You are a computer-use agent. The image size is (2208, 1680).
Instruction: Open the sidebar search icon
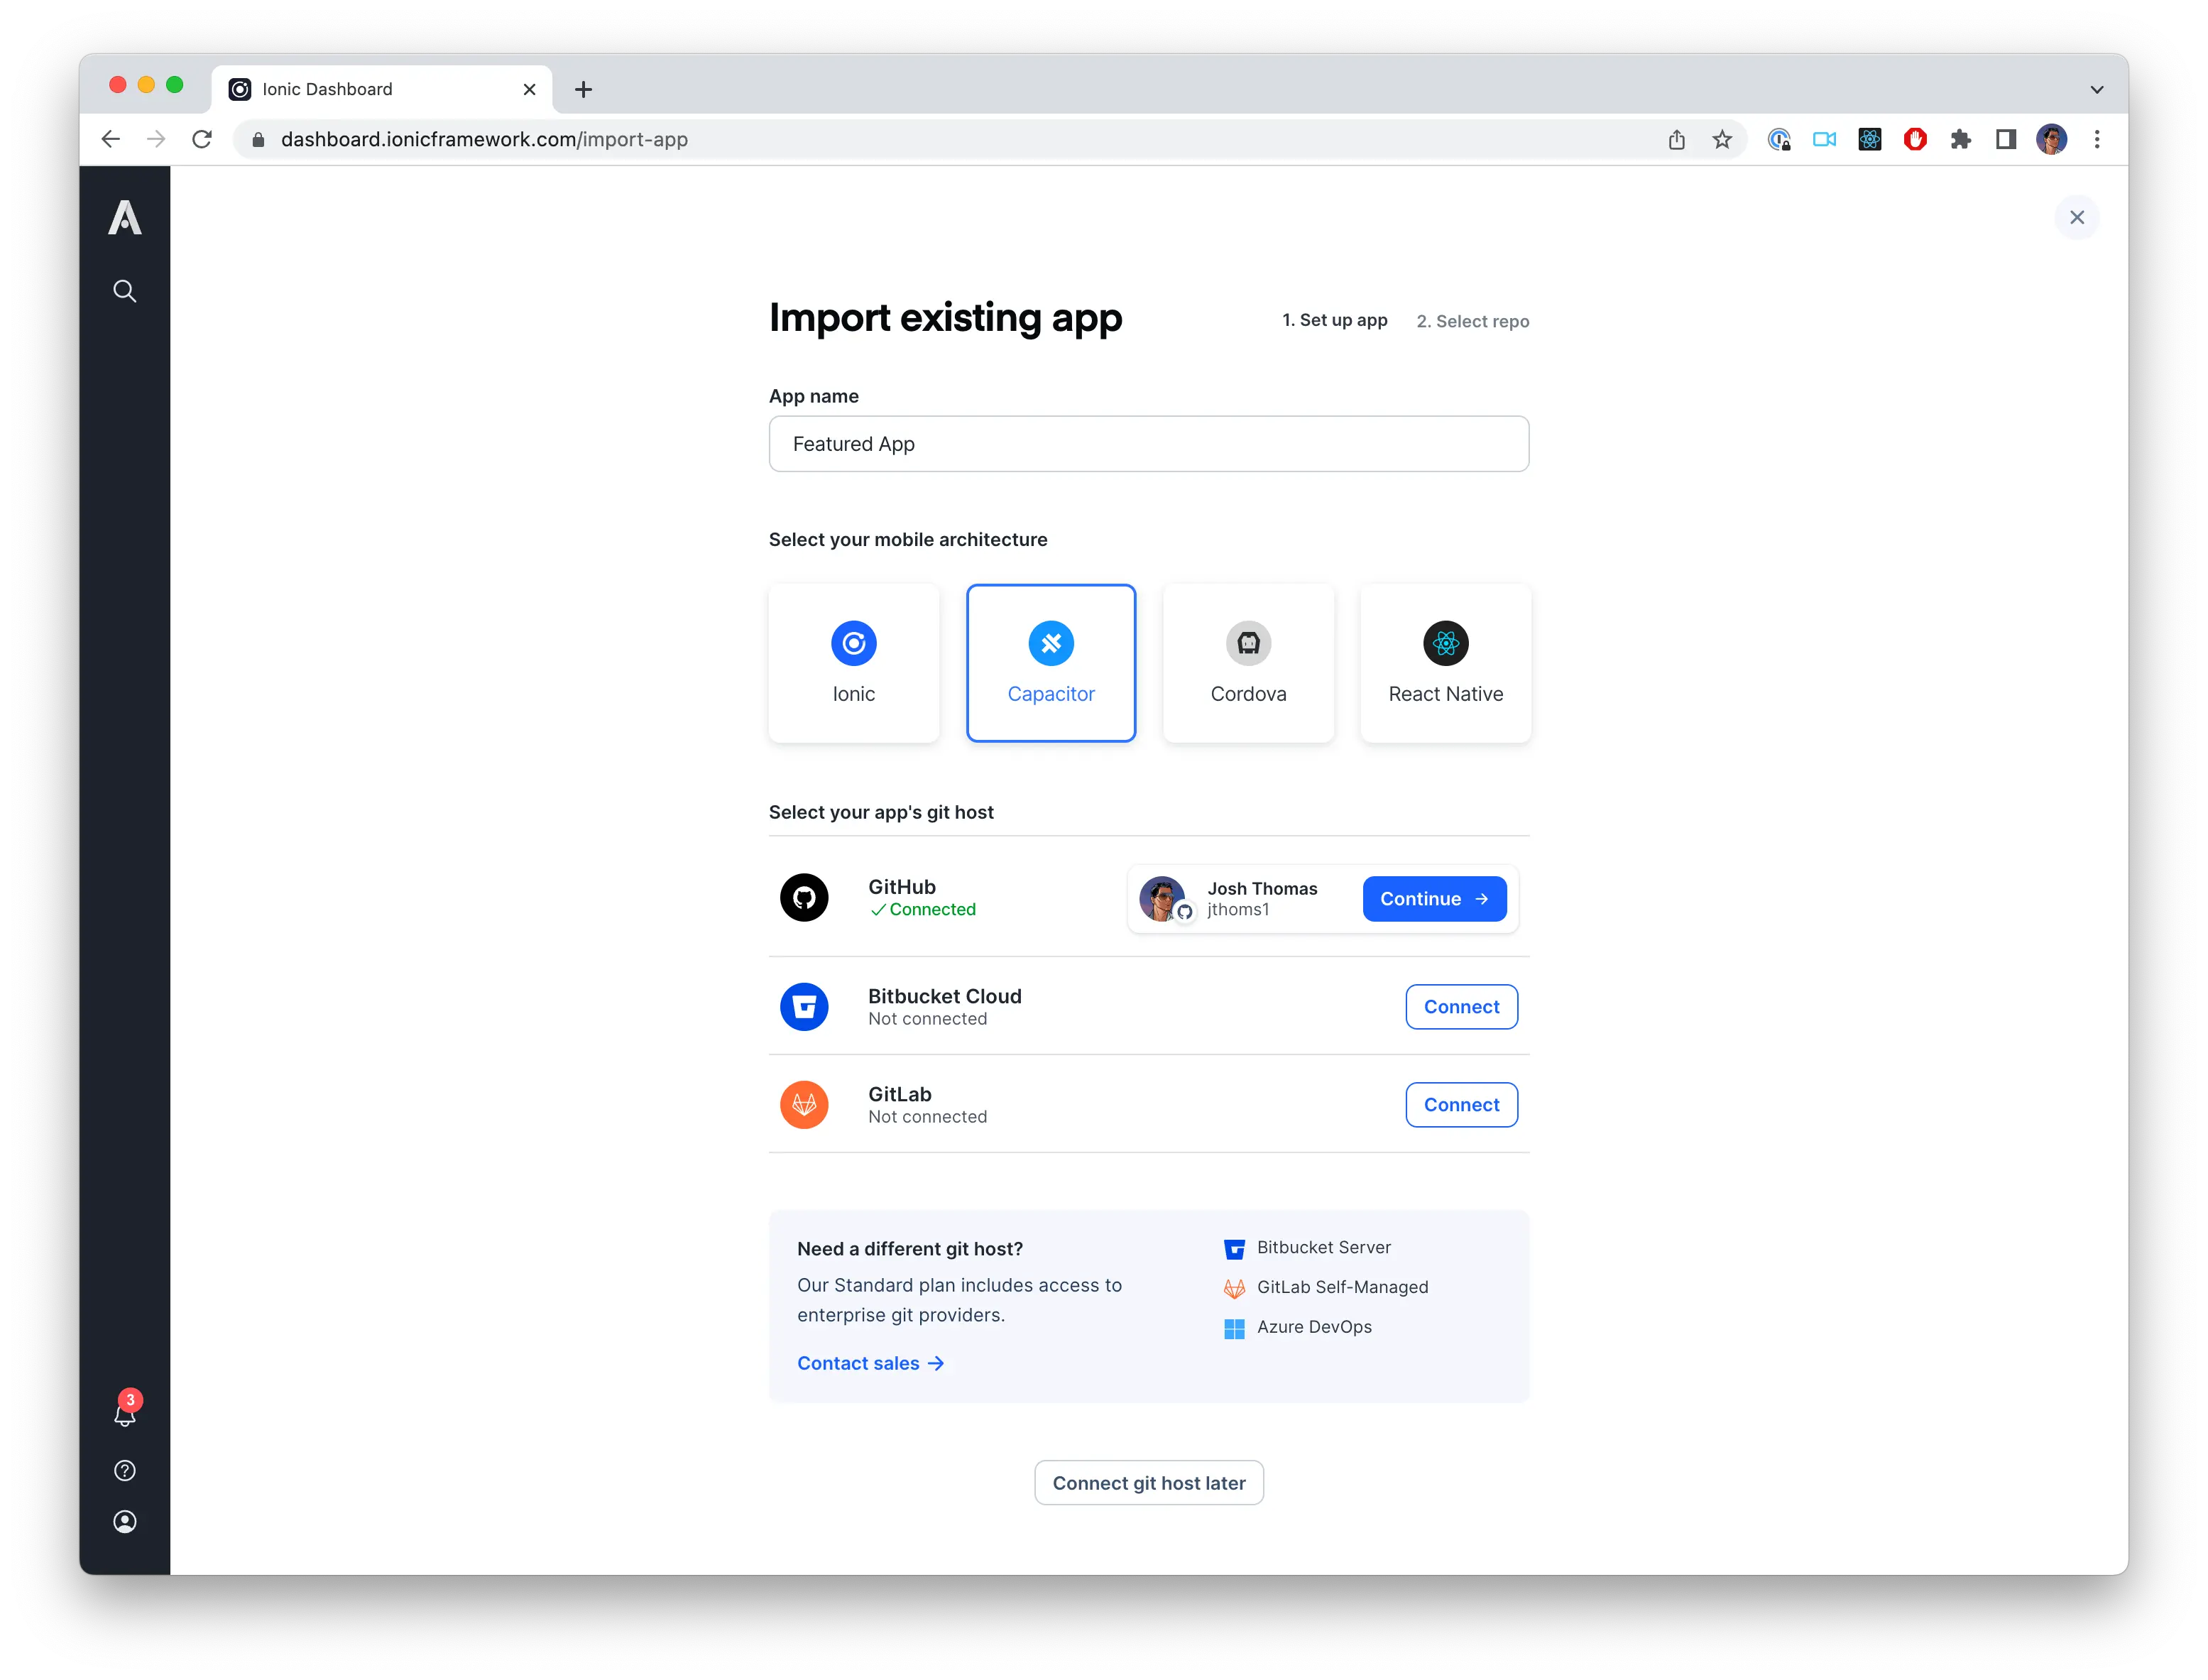(x=124, y=291)
